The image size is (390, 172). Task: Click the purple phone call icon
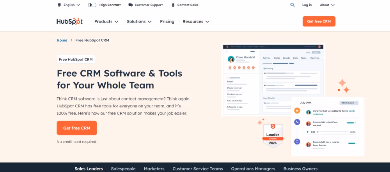297,122
